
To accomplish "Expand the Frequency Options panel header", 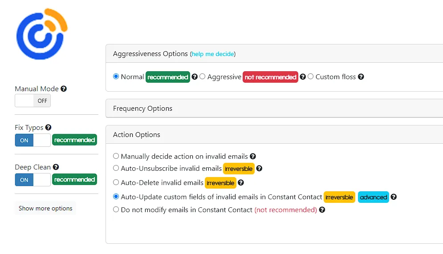I will point(274,109).
